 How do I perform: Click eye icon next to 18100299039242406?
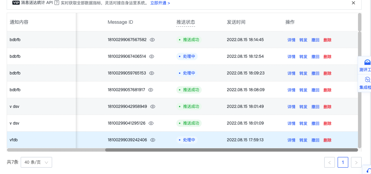(x=153, y=140)
